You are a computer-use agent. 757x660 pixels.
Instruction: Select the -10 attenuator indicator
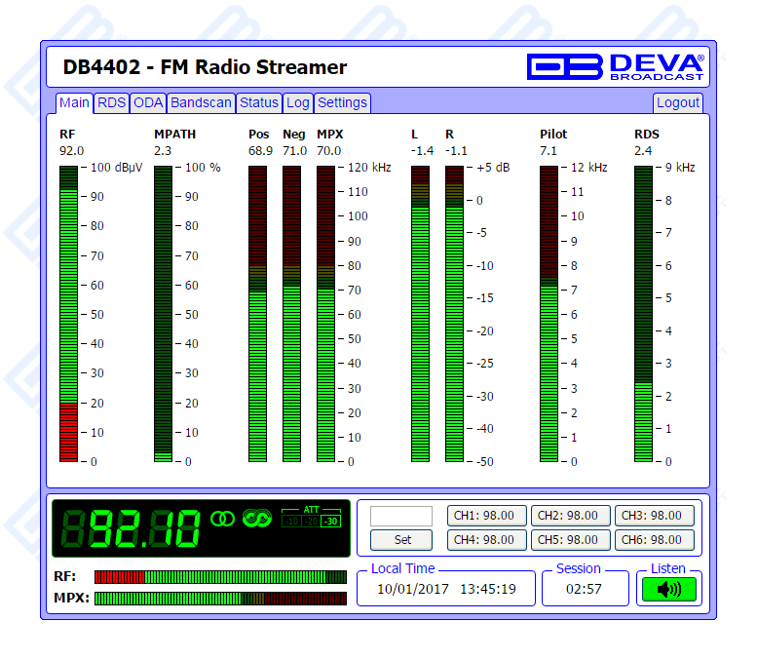[291, 522]
